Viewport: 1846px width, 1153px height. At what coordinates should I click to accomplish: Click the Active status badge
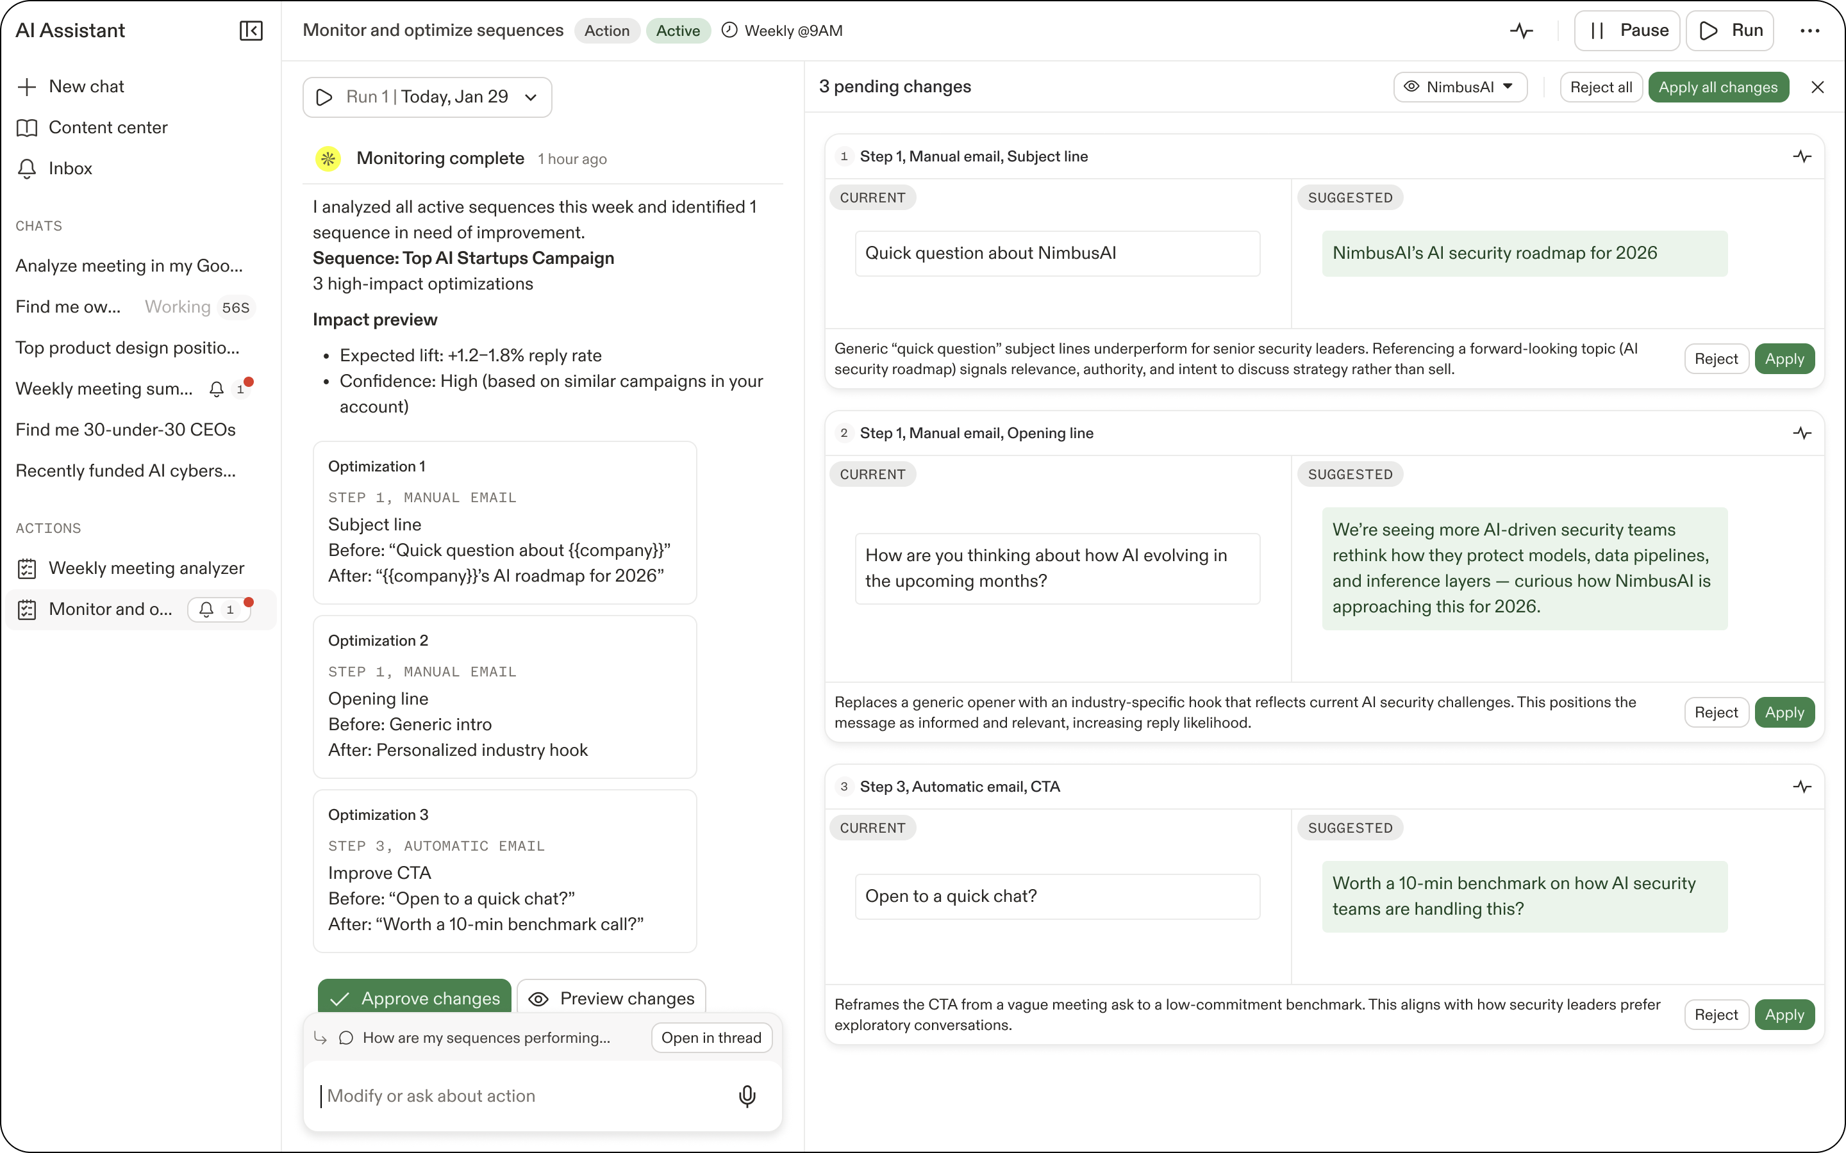click(x=678, y=31)
